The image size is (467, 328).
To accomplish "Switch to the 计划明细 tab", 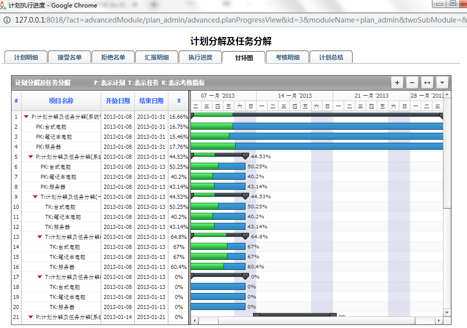I will [25, 57].
